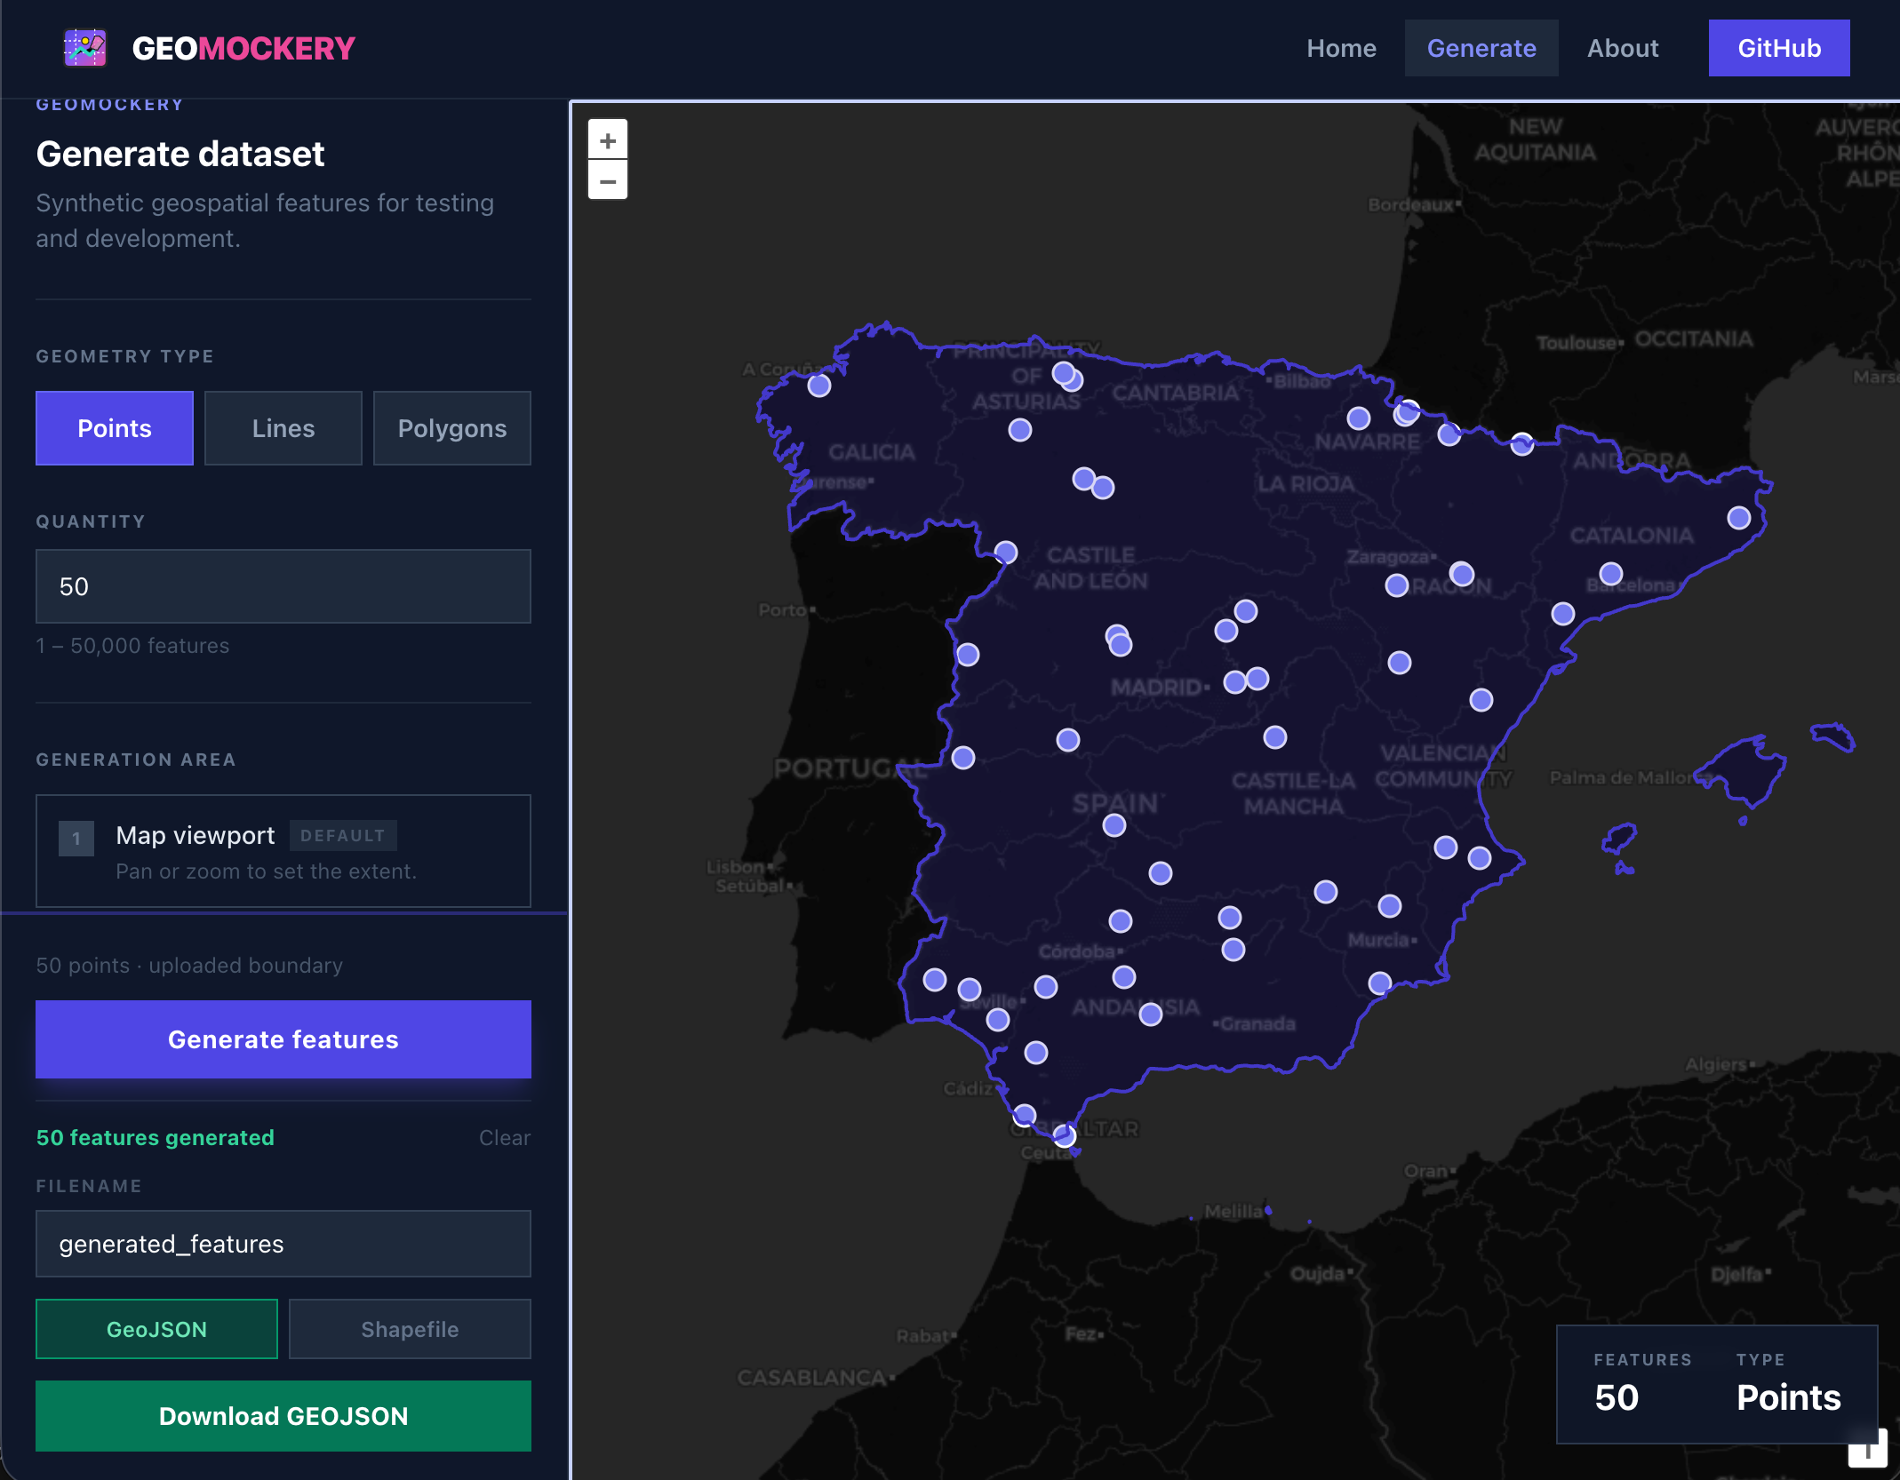Edit the filename field containing generated_features
The image size is (1900, 1480).
(x=283, y=1244)
